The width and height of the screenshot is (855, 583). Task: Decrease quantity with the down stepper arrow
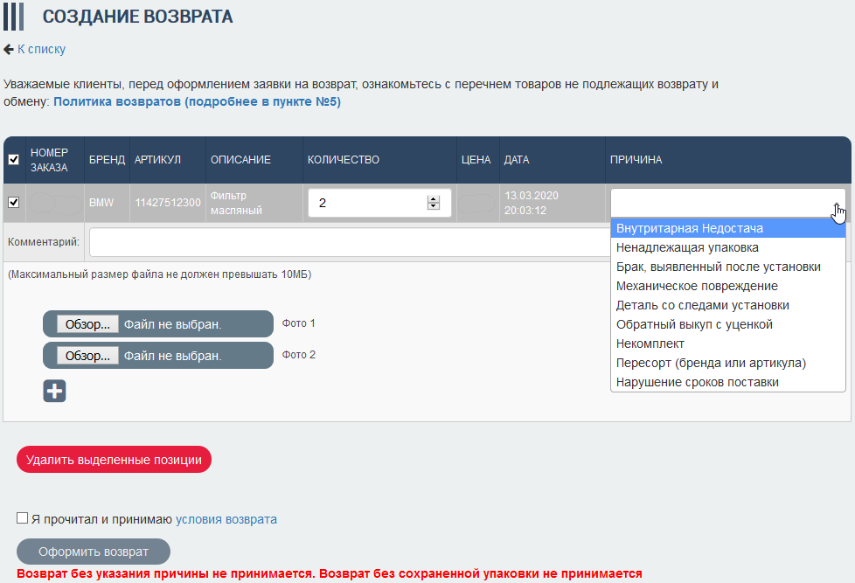433,207
